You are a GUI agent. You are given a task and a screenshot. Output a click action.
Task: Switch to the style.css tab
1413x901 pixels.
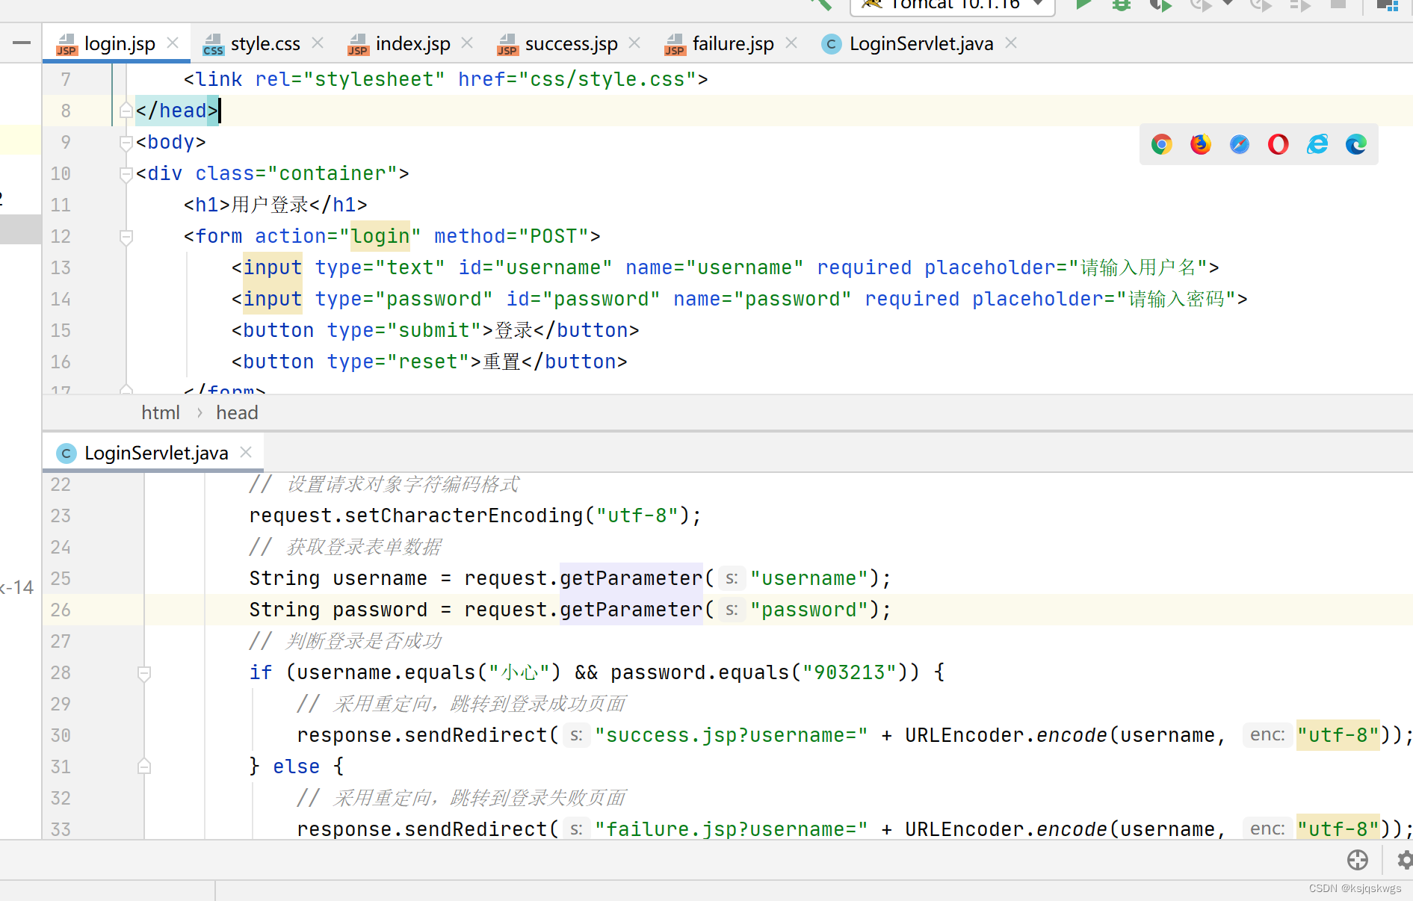pos(265,44)
